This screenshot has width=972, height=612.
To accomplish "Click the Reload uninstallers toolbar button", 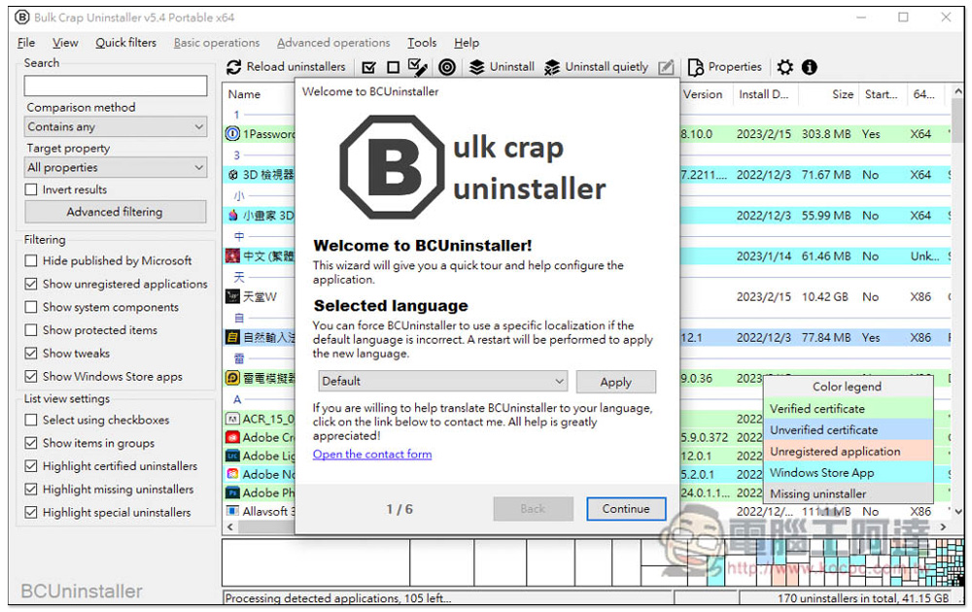I will (x=286, y=67).
